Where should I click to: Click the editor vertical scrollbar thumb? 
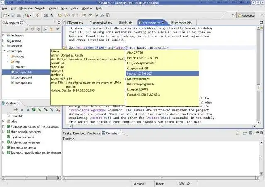(x=258, y=88)
